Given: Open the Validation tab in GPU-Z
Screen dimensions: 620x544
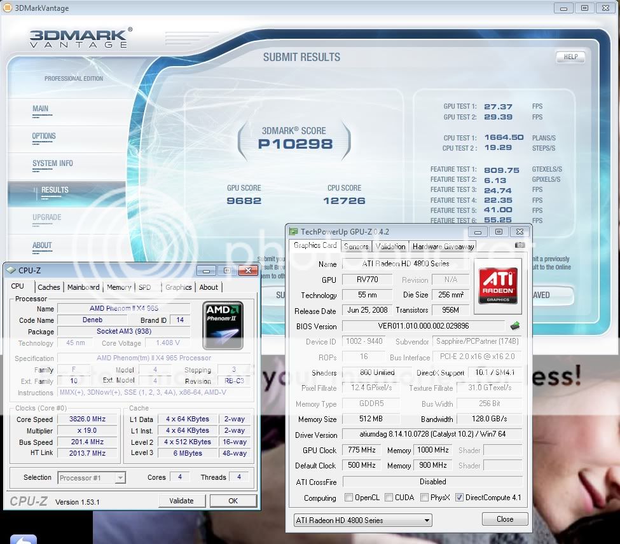Looking at the screenshot, I should (x=390, y=247).
